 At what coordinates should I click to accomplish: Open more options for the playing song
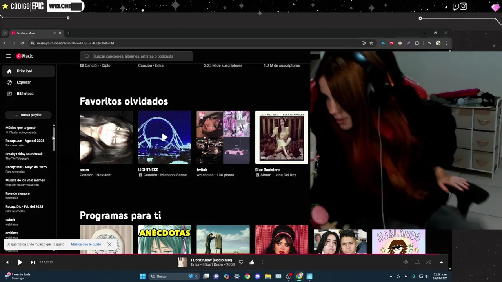coord(262,262)
